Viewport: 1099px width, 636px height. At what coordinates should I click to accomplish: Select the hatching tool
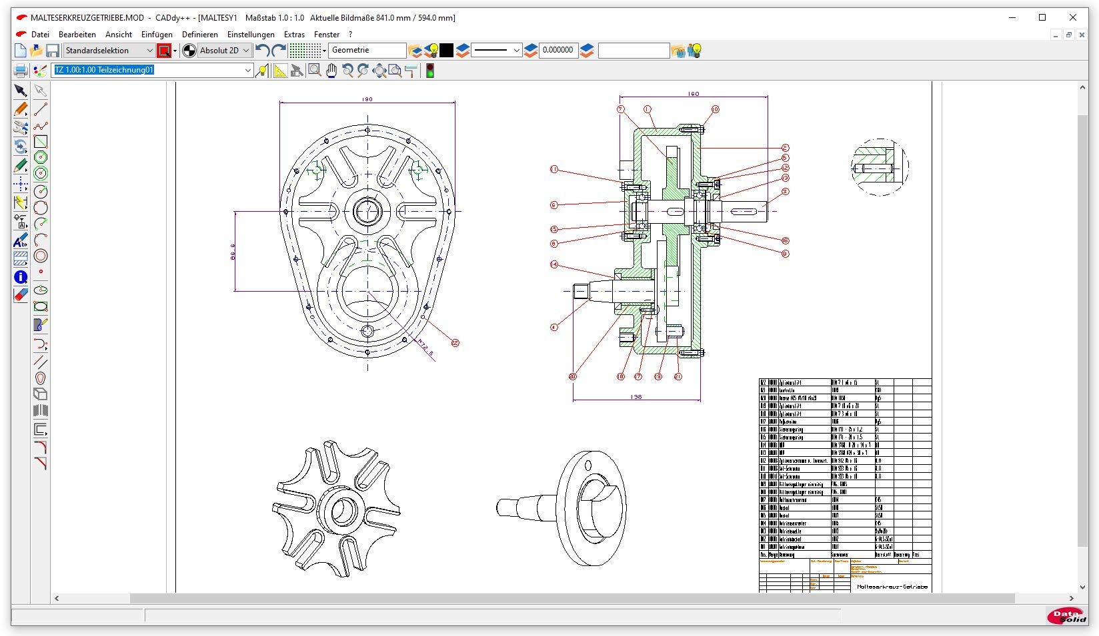tap(21, 259)
